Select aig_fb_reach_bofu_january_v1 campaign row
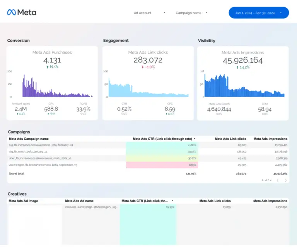297x247 pixels. pyautogui.click(x=148, y=152)
